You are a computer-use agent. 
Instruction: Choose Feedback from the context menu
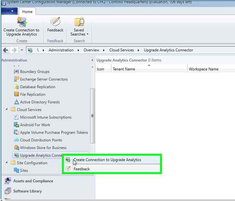pyautogui.click(x=112, y=169)
